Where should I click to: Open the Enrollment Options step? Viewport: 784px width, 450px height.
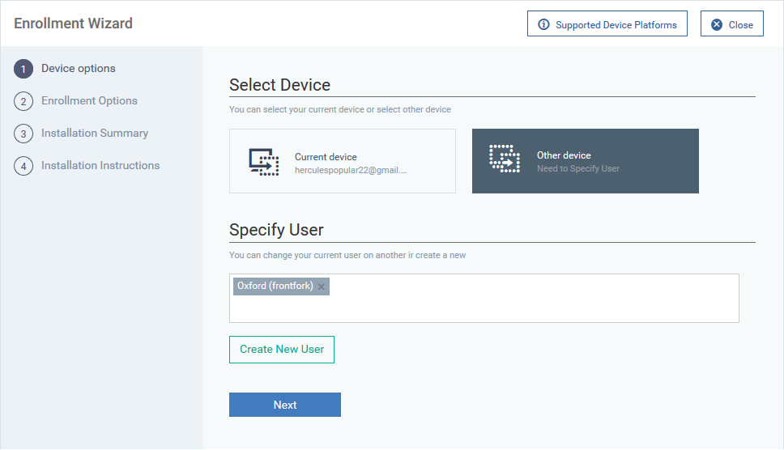click(x=90, y=101)
